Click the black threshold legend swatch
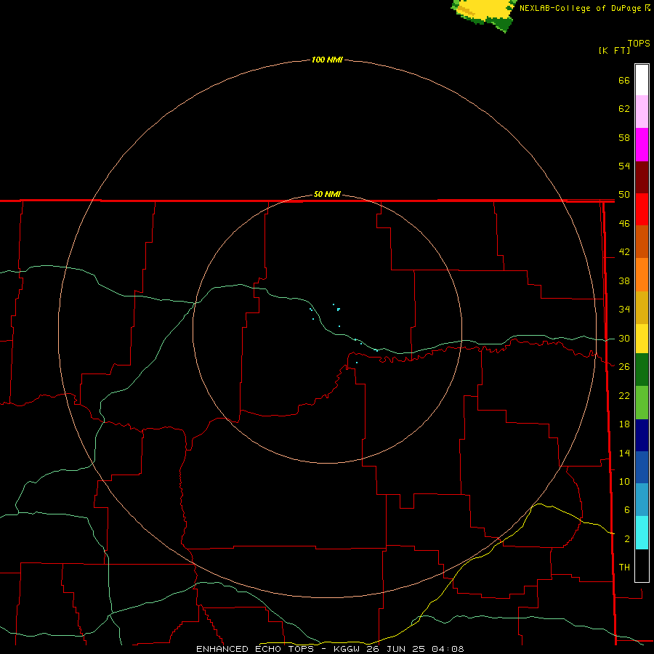 [x=642, y=565]
